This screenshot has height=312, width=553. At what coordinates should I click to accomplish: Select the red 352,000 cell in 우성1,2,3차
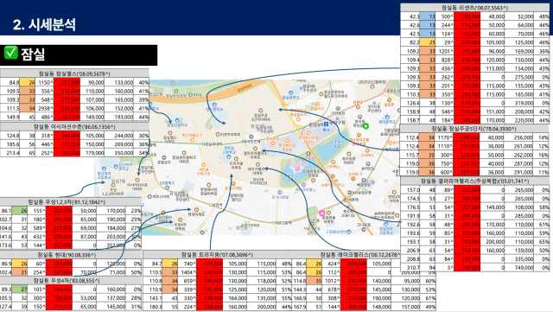pyautogui.click(x=60, y=245)
